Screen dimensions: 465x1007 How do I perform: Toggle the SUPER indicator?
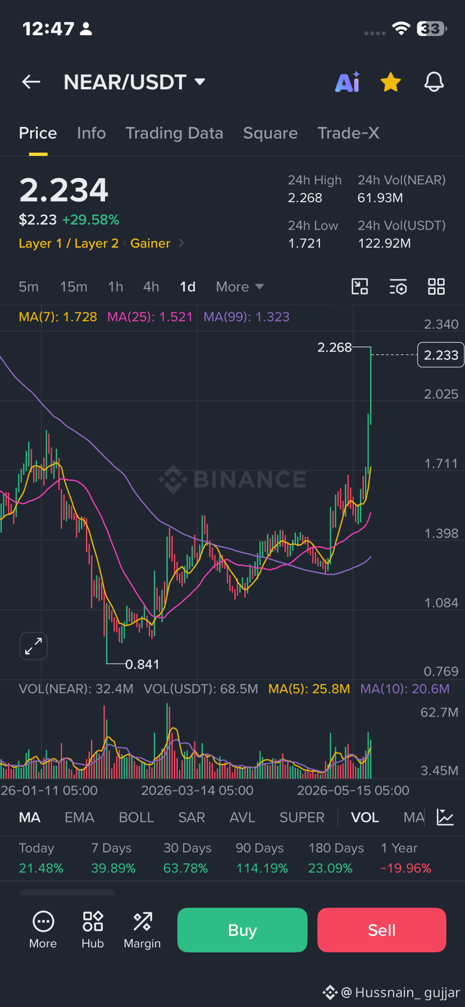pyautogui.click(x=302, y=817)
